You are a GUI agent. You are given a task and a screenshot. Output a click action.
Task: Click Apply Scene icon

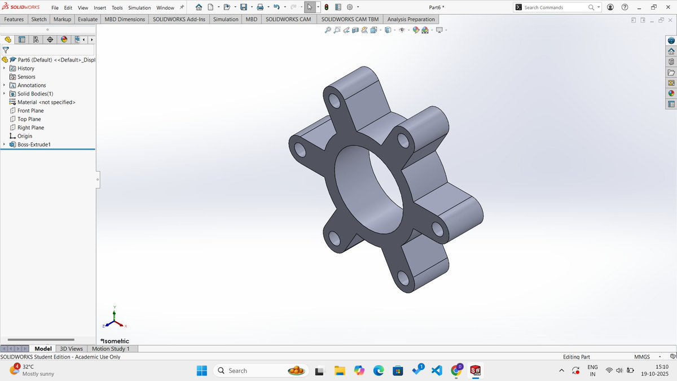coord(424,30)
